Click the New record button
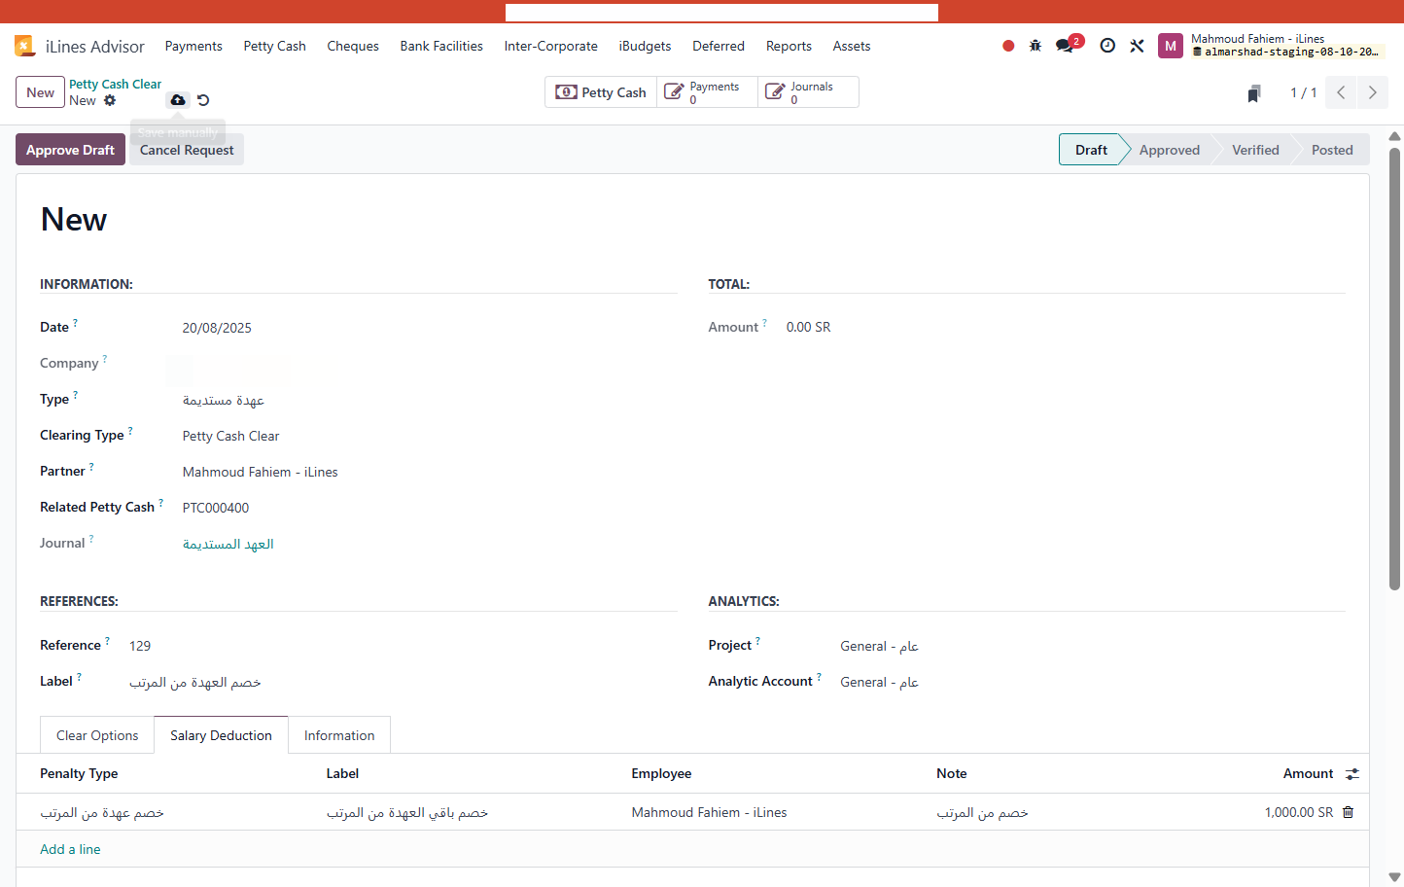 click(40, 92)
